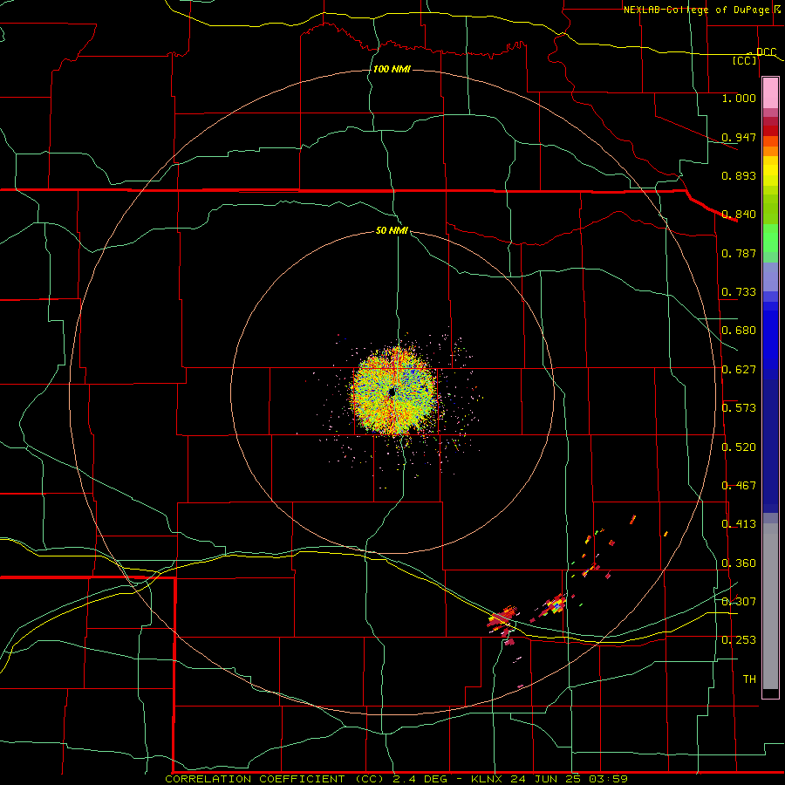
Task: Click the 24 JUN 25 03:59 timestamp
Action: pyautogui.click(x=570, y=779)
